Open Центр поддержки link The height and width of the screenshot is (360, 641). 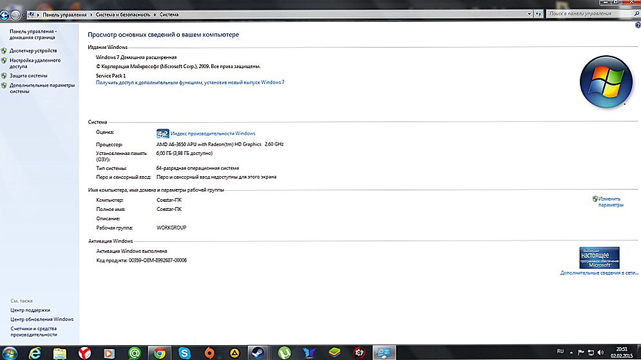[30, 310]
